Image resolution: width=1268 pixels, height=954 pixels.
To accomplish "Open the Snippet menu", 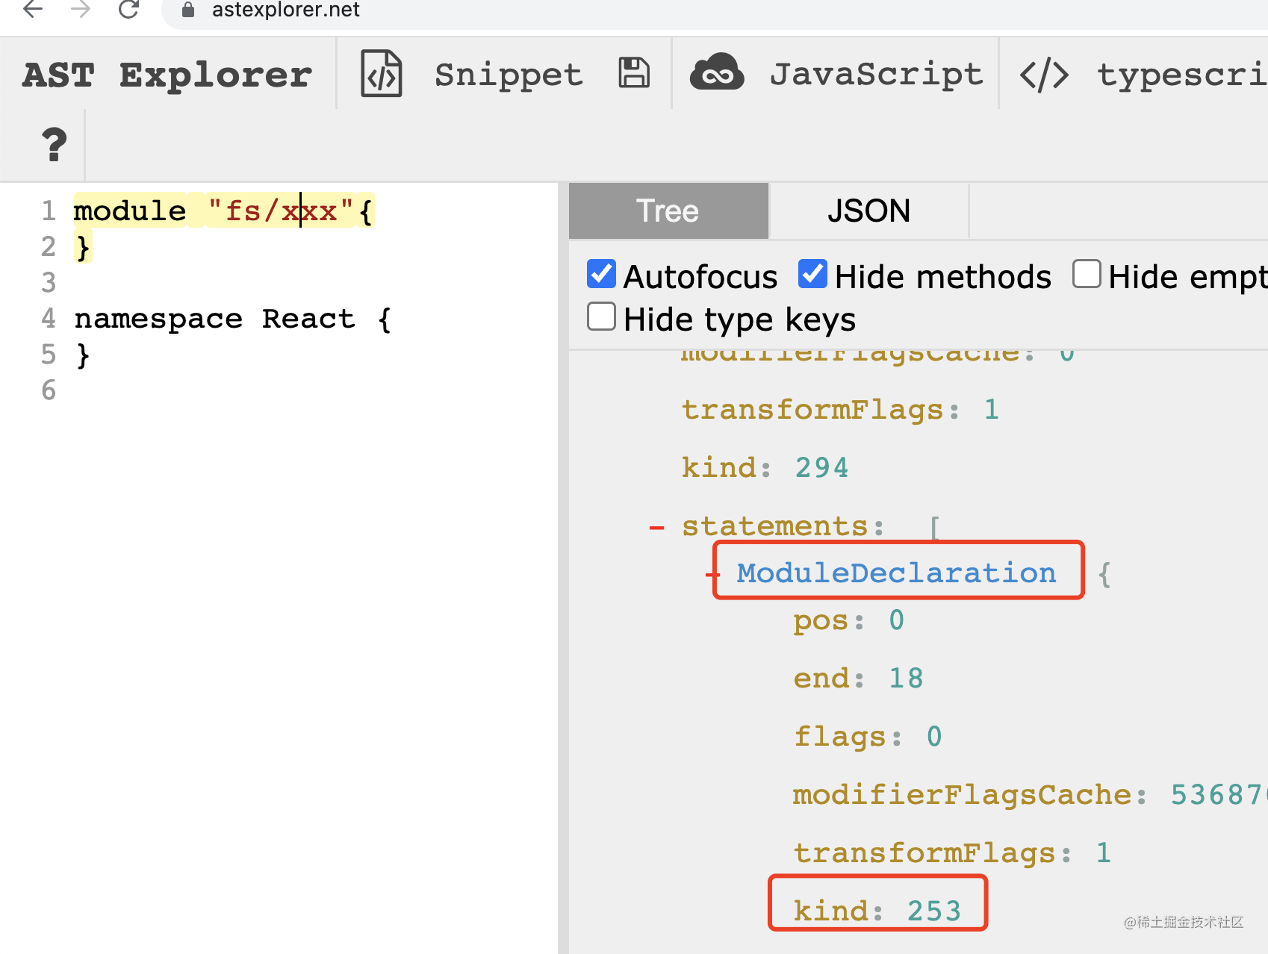I will pyautogui.click(x=508, y=75).
